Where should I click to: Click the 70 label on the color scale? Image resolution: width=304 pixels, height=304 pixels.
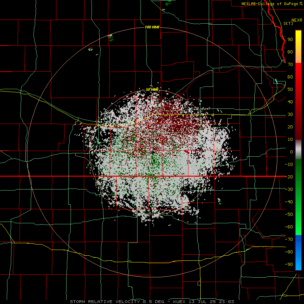[x=290, y=65]
